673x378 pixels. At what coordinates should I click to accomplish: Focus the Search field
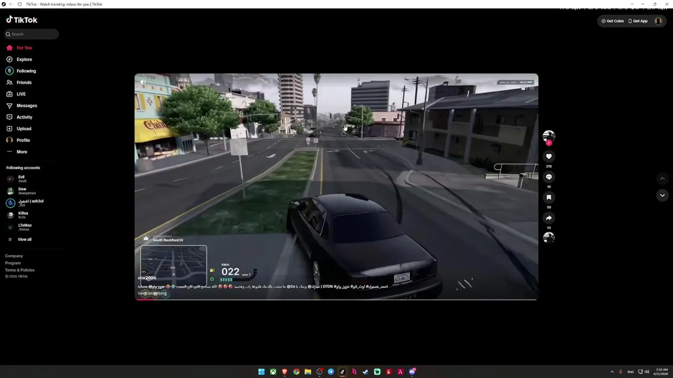[32, 34]
